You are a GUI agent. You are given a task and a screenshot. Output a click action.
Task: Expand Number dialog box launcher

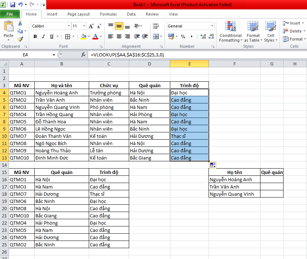(213, 47)
